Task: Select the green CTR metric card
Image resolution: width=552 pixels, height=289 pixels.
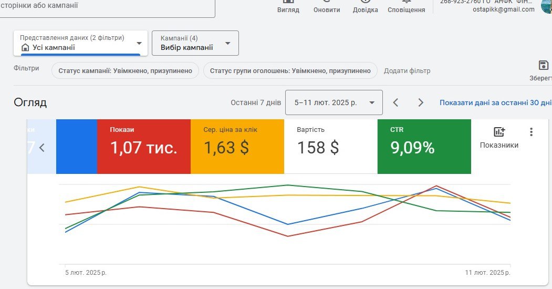Action: [424, 146]
